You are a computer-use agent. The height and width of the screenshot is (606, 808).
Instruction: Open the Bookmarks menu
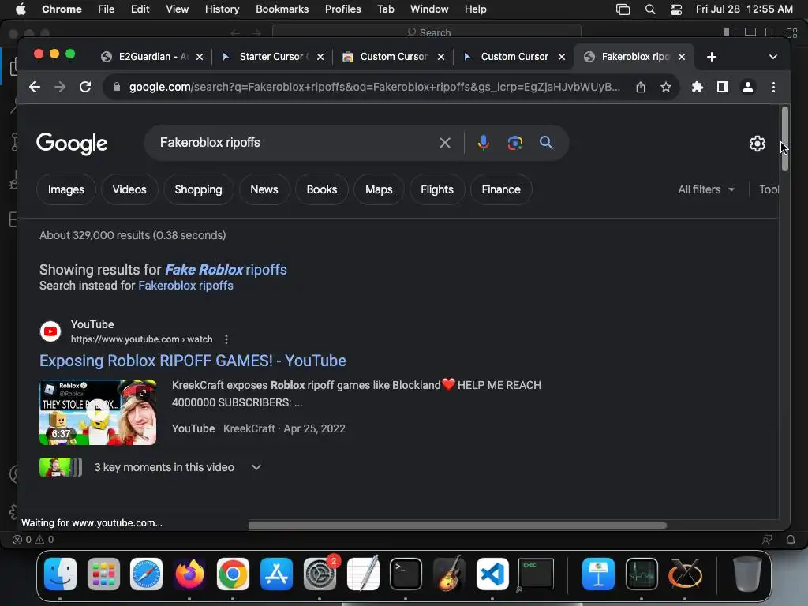282,9
